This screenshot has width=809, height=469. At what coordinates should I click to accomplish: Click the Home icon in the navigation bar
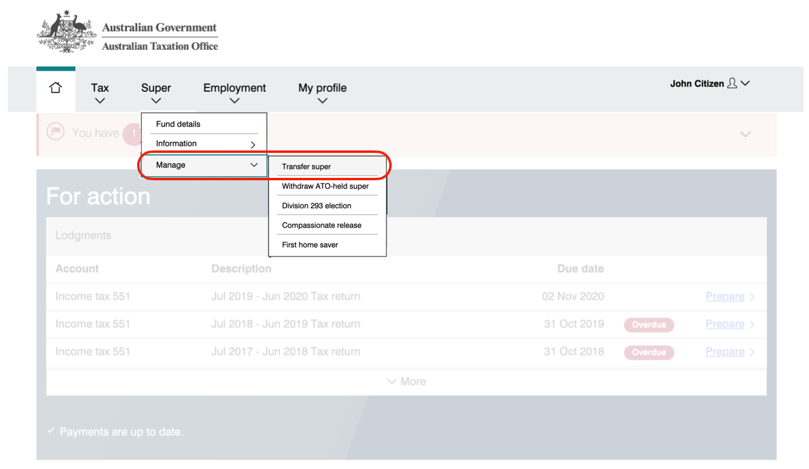point(55,87)
